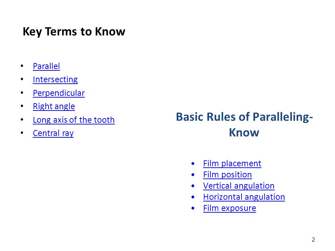Go to the Central ray link

point(53,134)
